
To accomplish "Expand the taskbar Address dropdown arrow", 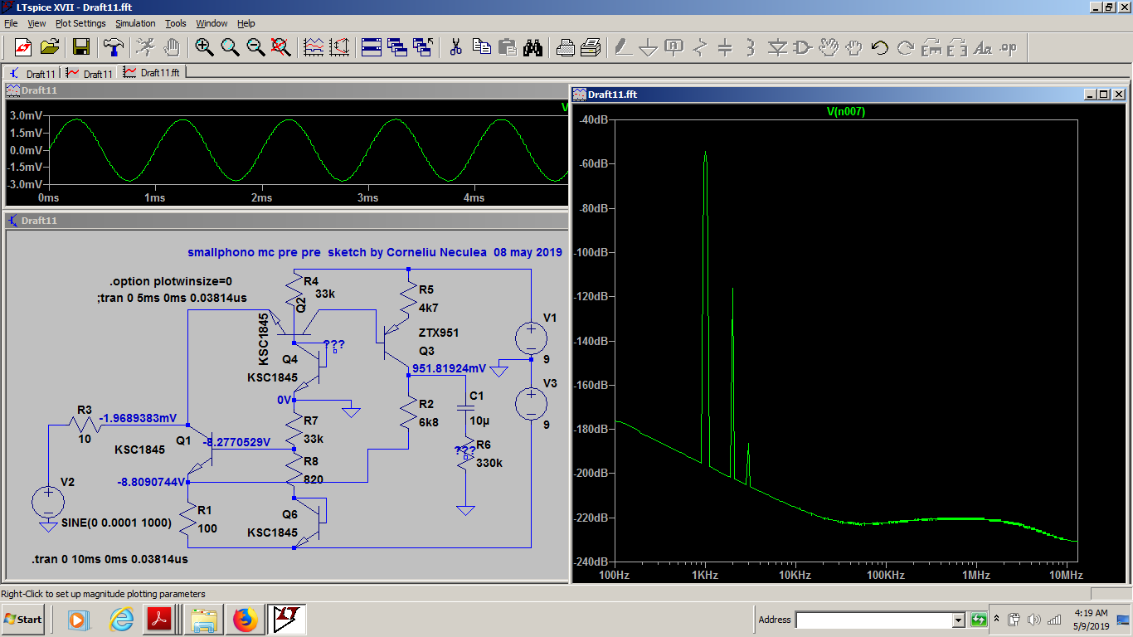I will (x=959, y=620).
